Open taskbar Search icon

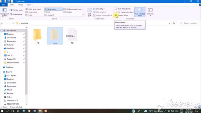(7, 111)
